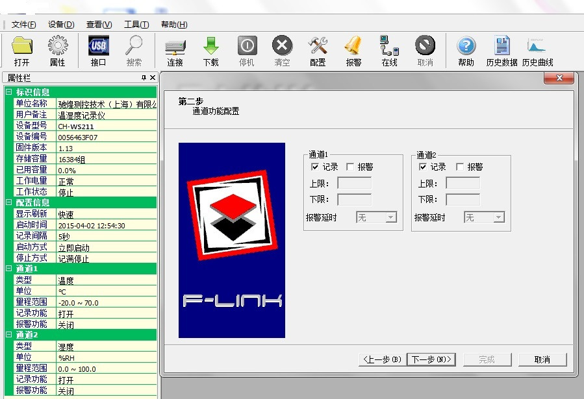
Task: Open the 设备(D) menu
Action: coord(61,25)
